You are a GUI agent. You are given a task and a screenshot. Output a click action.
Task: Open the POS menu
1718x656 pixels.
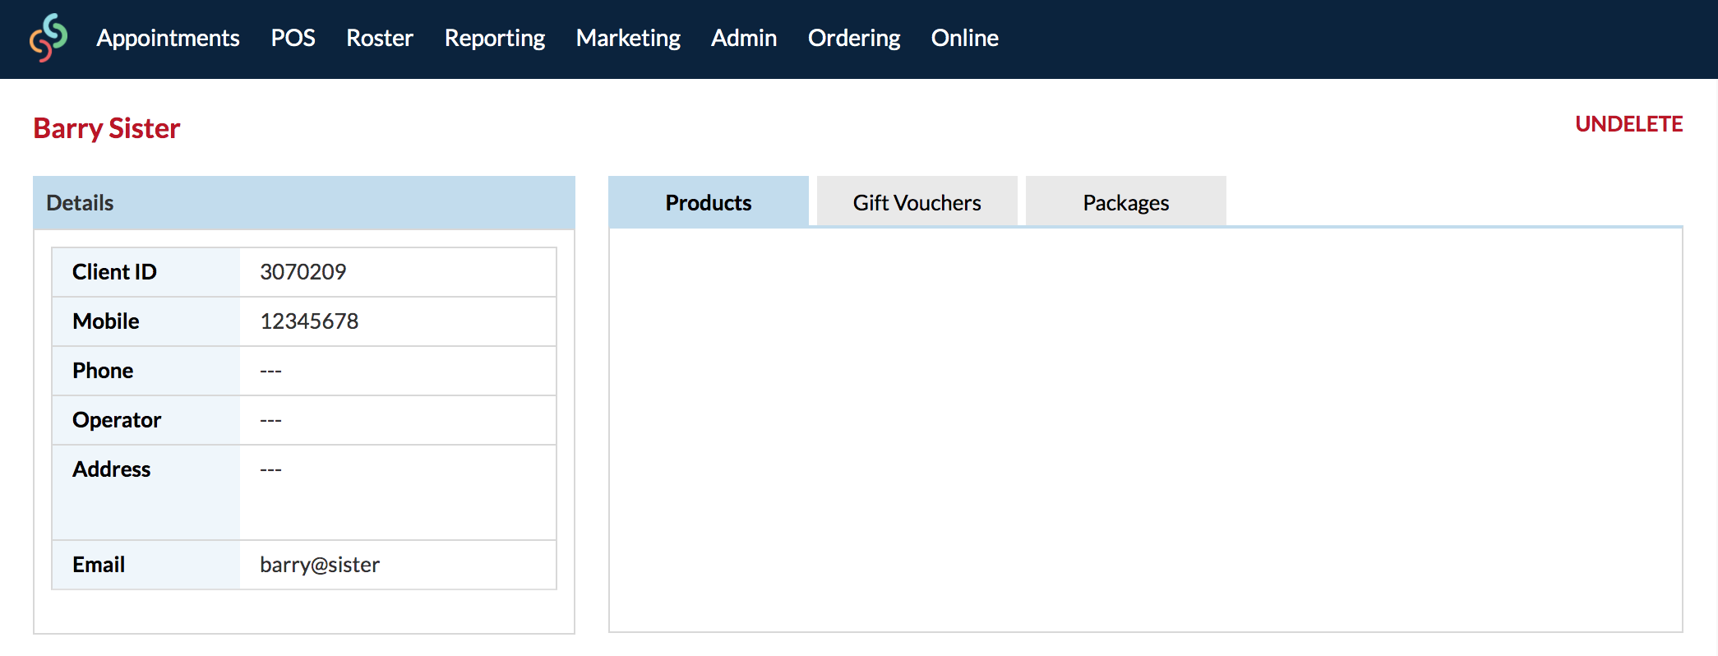293,38
